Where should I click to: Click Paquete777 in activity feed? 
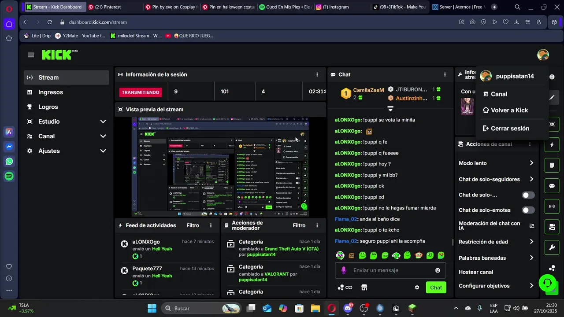pyautogui.click(x=147, y=269)
